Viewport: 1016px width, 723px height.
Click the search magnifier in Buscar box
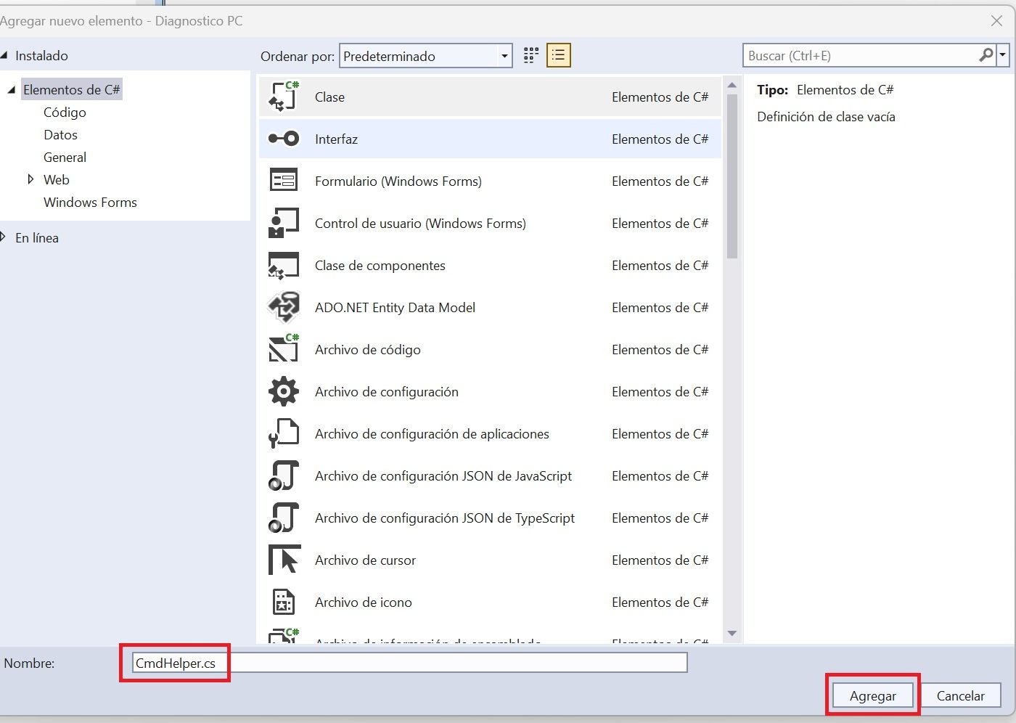pos(986,54)
